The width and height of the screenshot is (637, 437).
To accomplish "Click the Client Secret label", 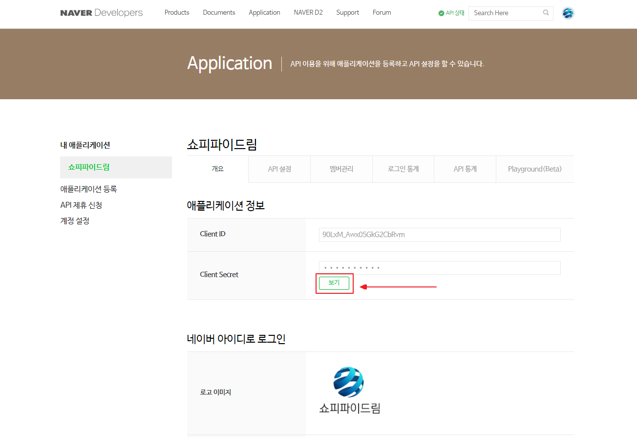I will tap(219, 275).
